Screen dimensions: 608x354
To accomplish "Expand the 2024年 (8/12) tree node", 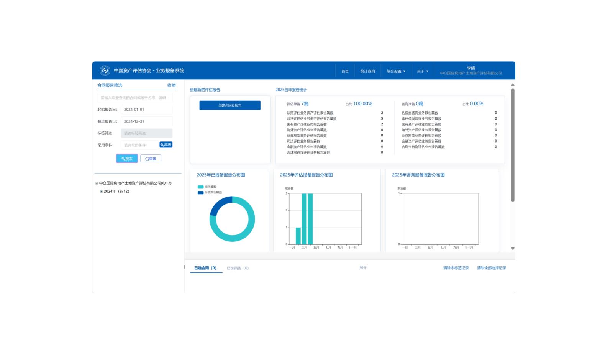I will point(101,192).
